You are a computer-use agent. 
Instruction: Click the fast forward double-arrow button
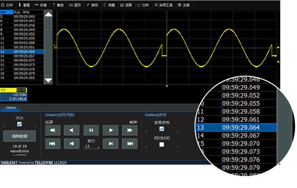[x=129, y=131]
